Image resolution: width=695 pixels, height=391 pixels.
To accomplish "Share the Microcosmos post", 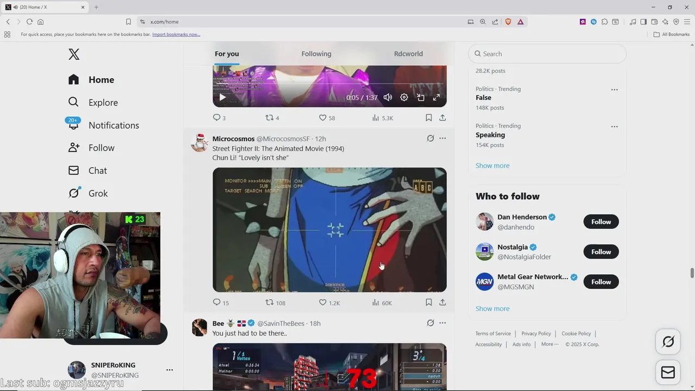I will 443,302.
